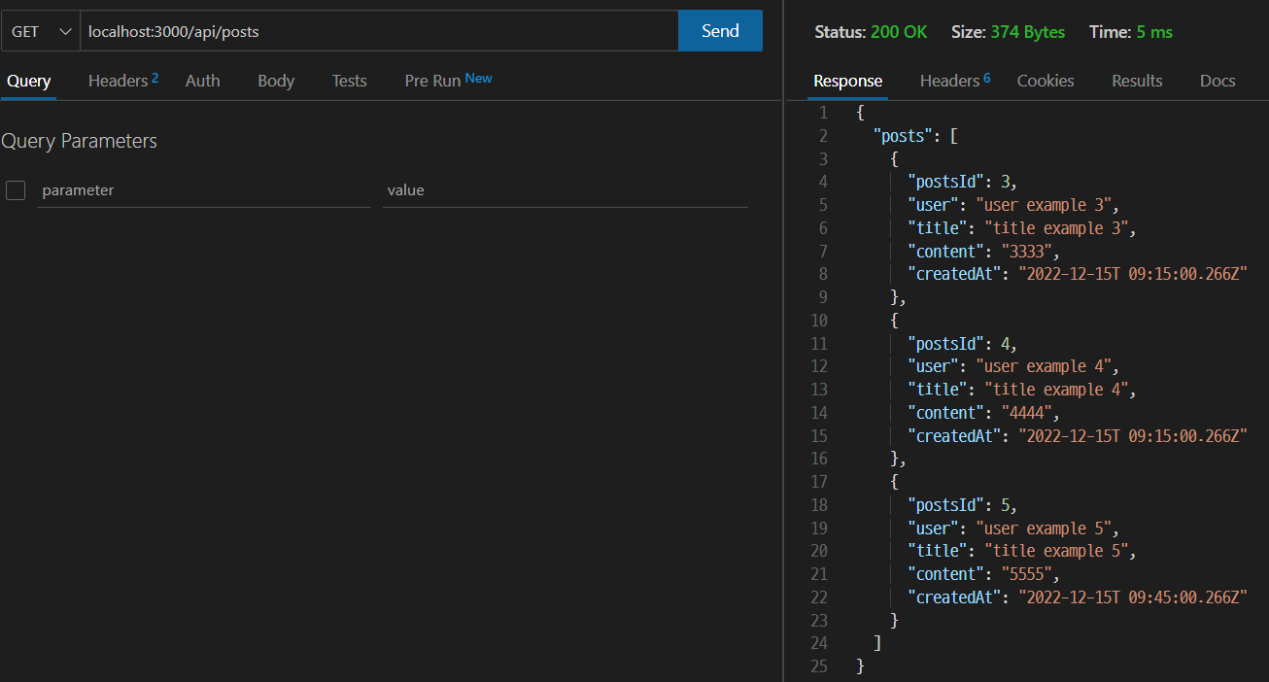Click the "postsId": 5 line
Screen dimensions: 1269x682
pyautogui.click(x=962, y=505)
